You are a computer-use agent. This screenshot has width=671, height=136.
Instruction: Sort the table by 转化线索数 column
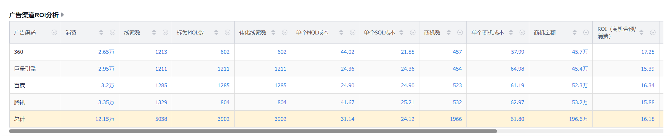click(273, 32)
